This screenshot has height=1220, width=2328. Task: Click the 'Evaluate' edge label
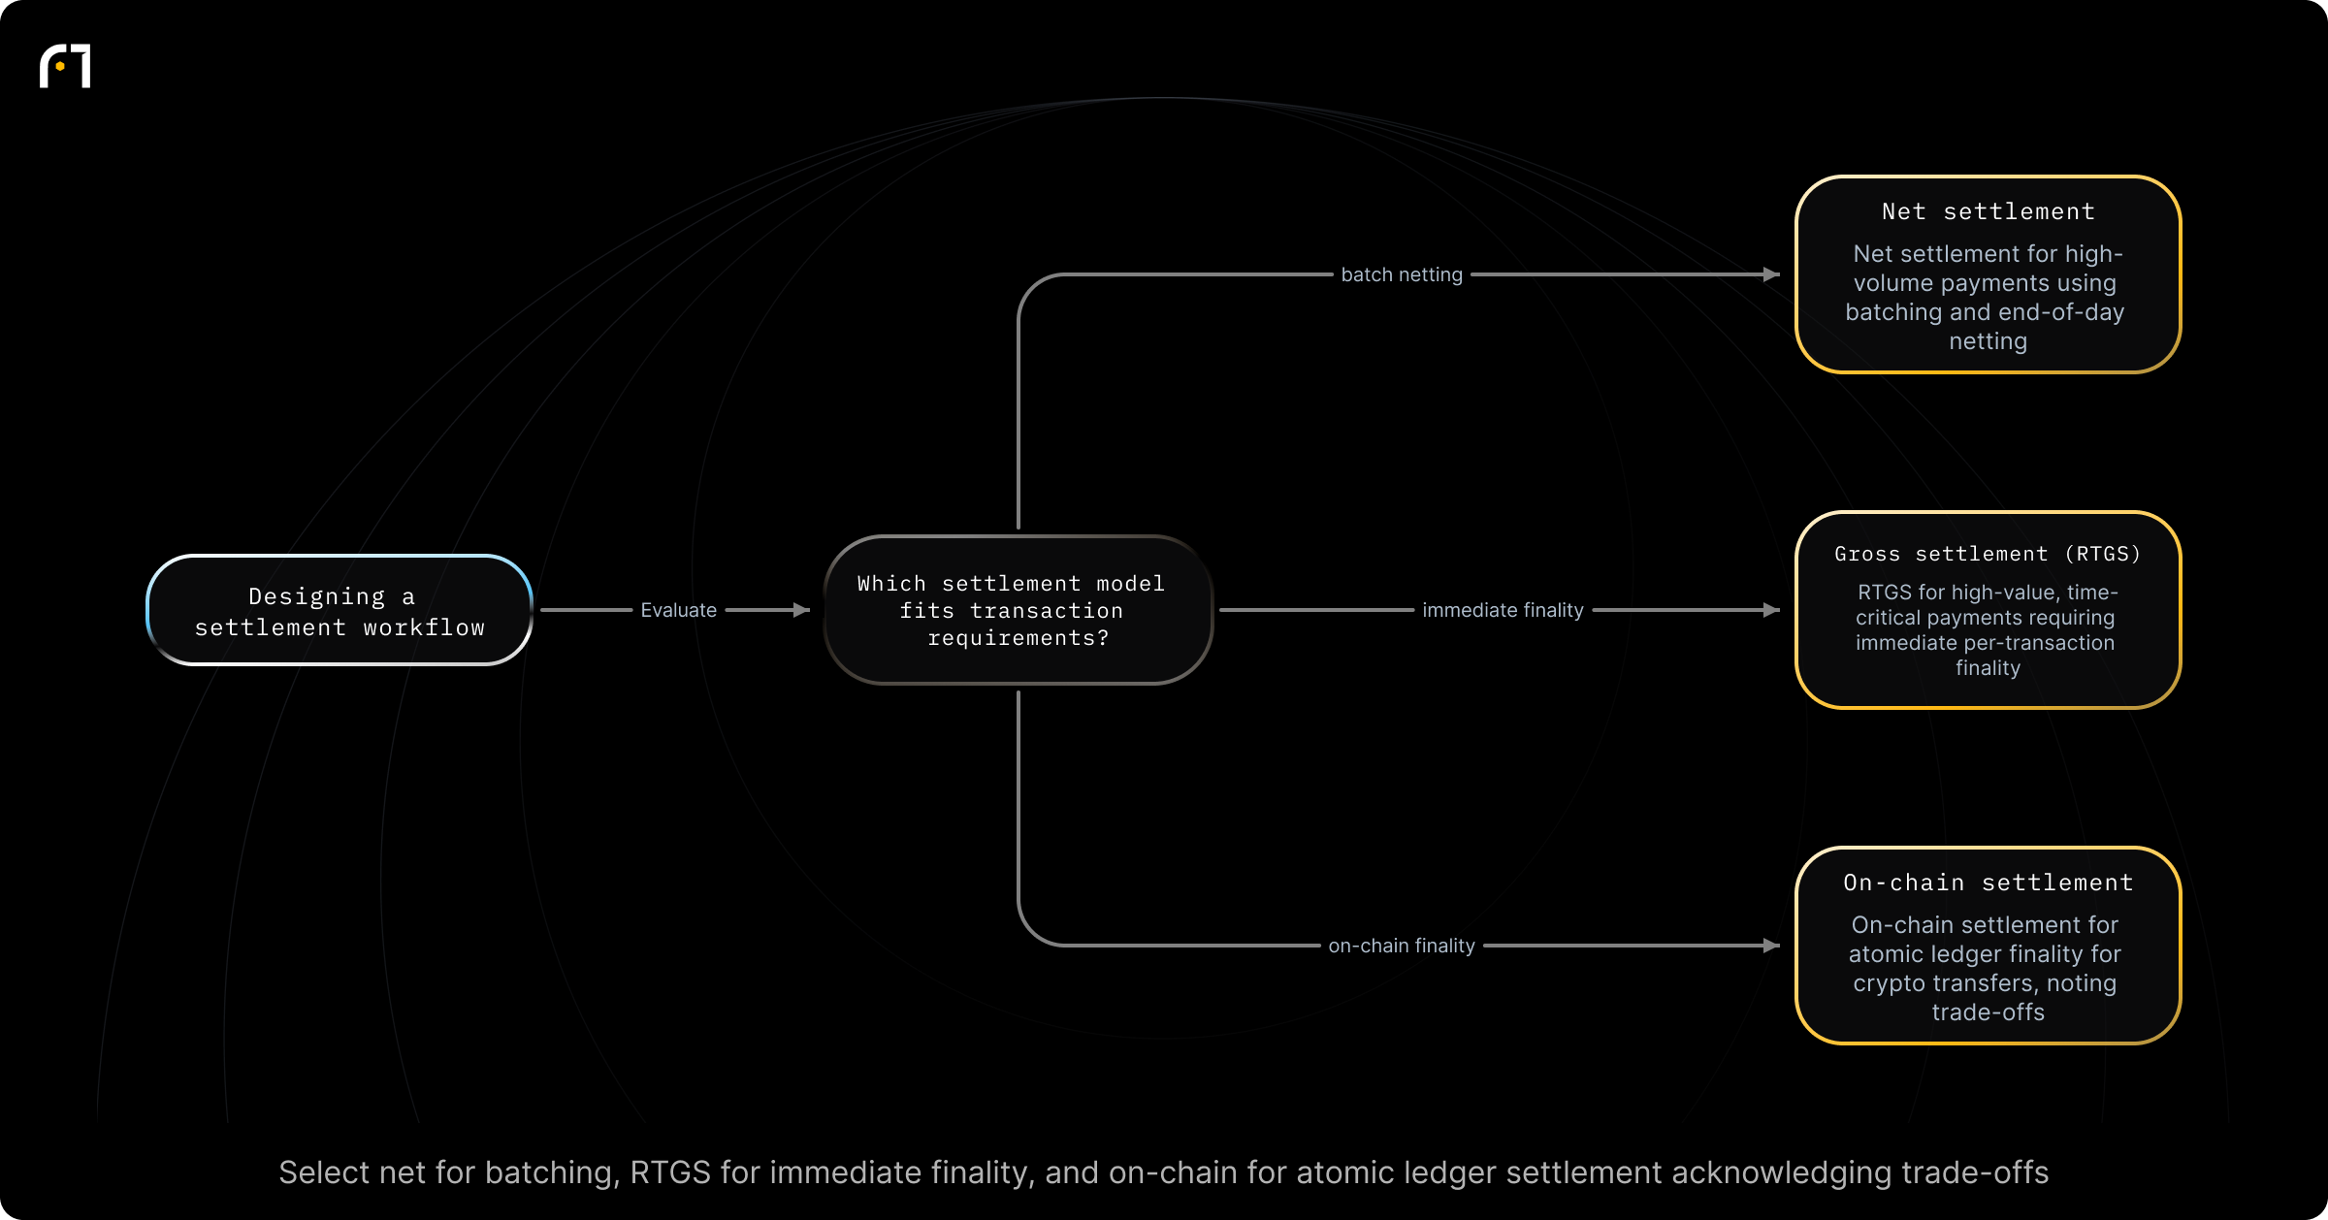point(678,610)
